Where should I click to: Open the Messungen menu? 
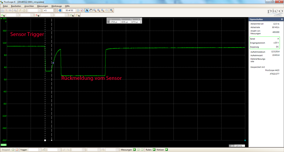pyautogui.click(x=43, y=6)
